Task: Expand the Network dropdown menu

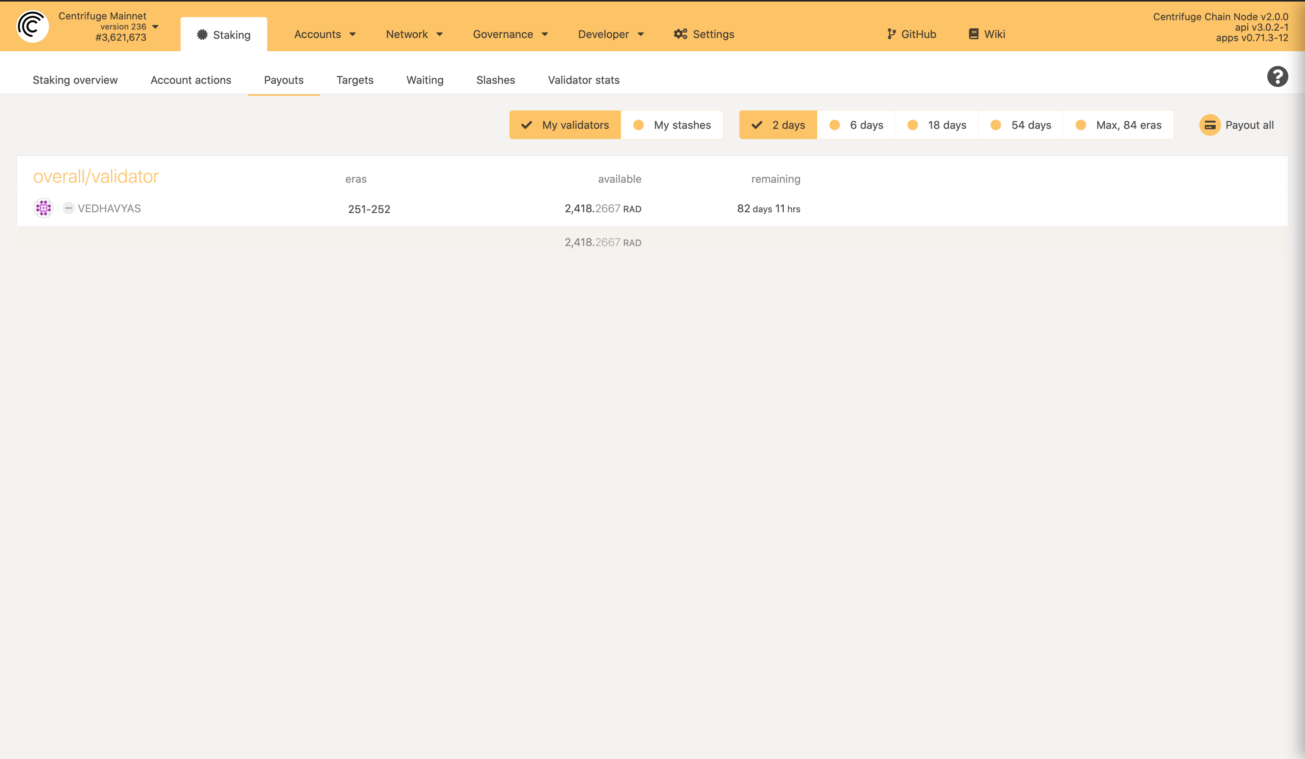Action: pos(414,34)
